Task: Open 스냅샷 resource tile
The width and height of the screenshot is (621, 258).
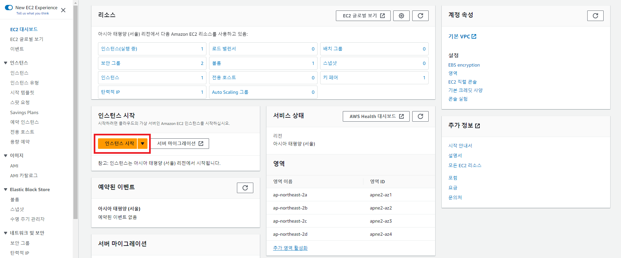Action: click(x=374, y=63)
